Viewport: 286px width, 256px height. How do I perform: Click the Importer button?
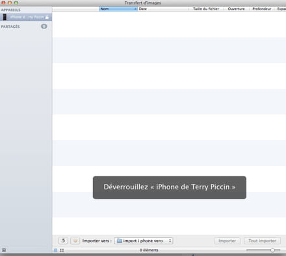point(227,240)
